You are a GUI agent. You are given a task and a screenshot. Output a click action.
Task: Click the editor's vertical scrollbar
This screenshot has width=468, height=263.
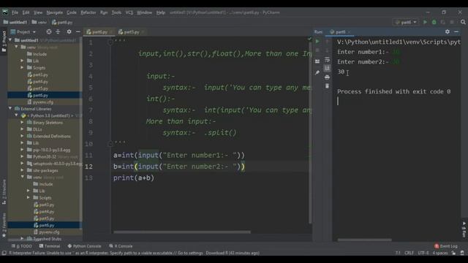pos(310,133)
